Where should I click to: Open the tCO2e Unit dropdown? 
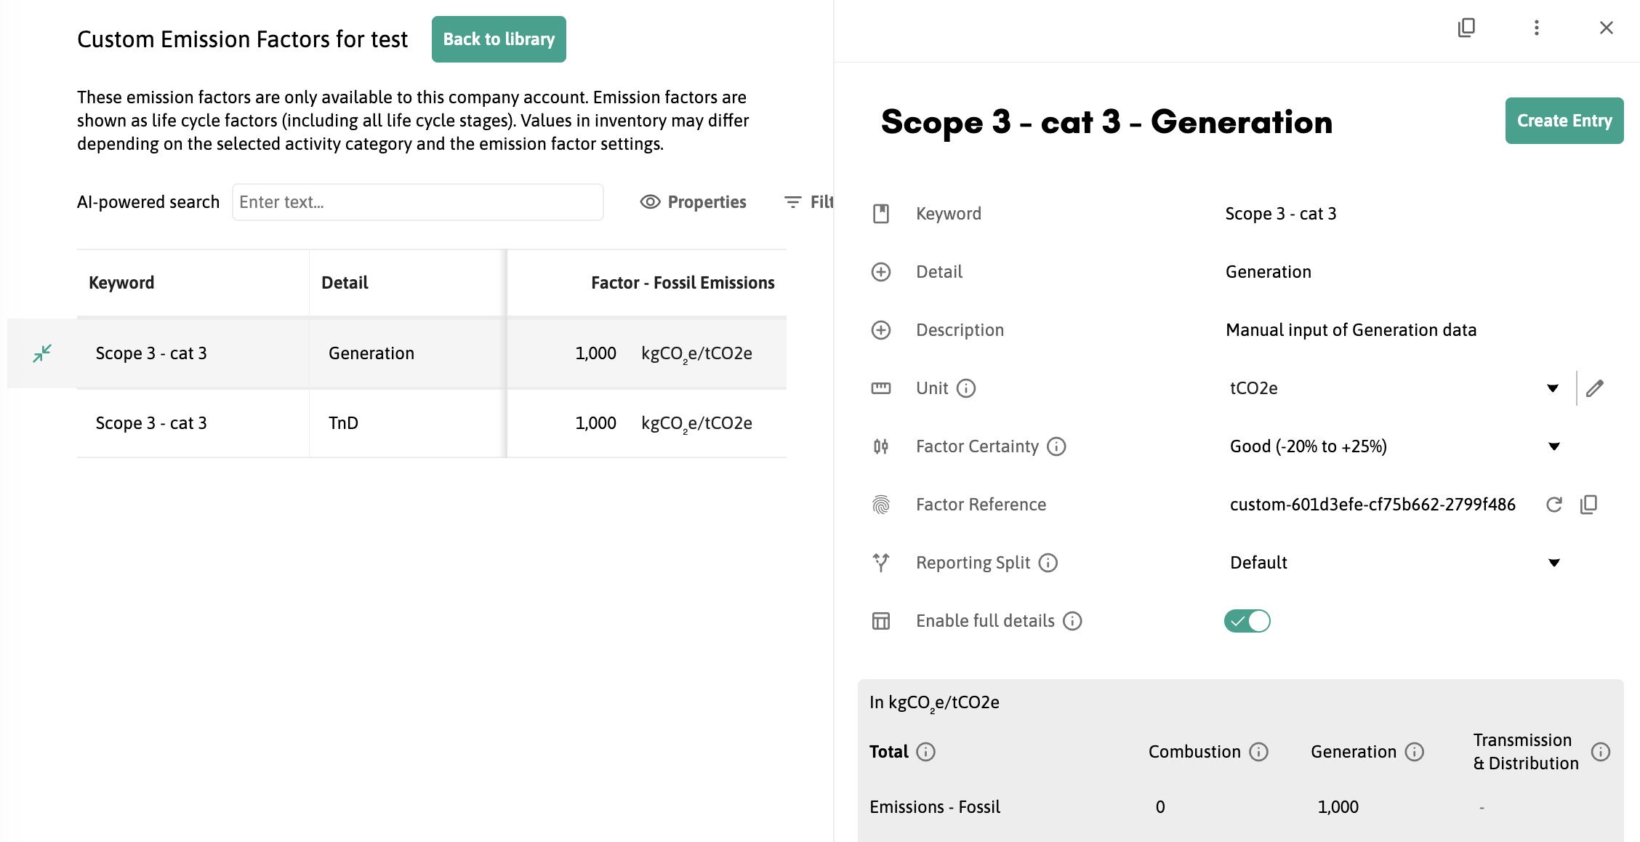[x=1552, y=388]
